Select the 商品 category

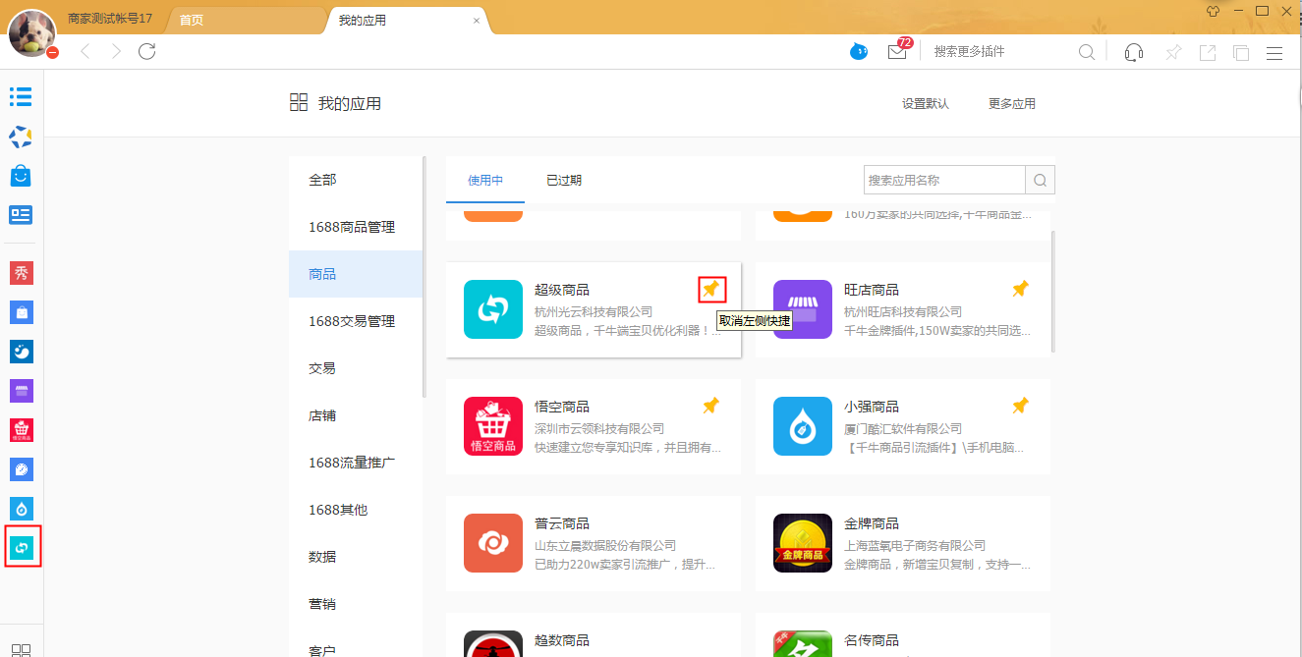pos(356,274)
